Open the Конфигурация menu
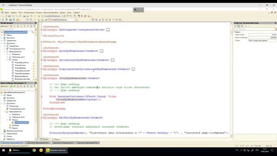The height and width of the screenshot is (156, 277). tap(29, 13)
